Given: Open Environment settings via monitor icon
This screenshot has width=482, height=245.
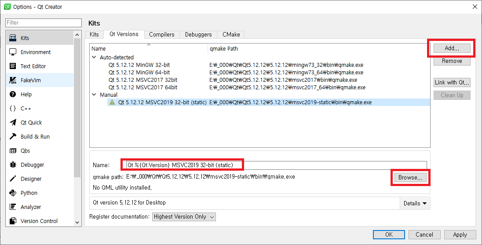Looking at the screenshot, I should pos(13,52).
